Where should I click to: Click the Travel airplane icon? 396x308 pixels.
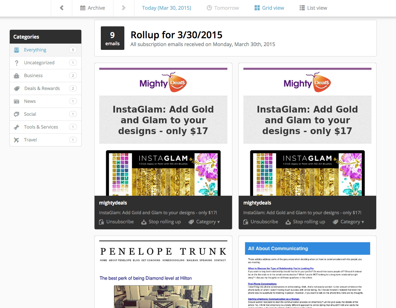tap(17, 140)
